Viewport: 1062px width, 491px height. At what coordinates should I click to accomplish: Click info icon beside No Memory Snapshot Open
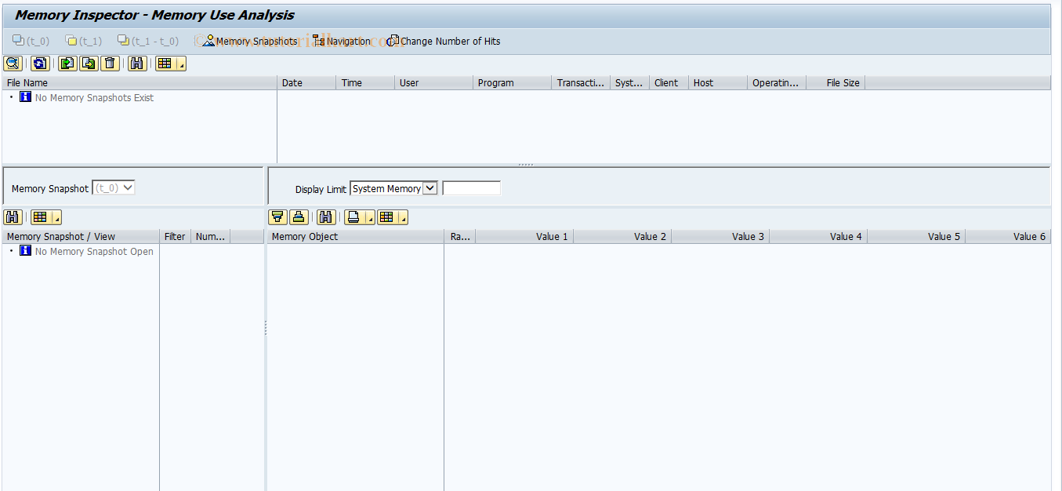coord(25,251)
